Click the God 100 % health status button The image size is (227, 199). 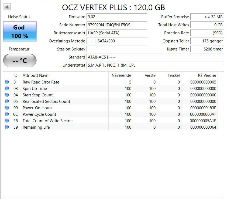[20, 32]
